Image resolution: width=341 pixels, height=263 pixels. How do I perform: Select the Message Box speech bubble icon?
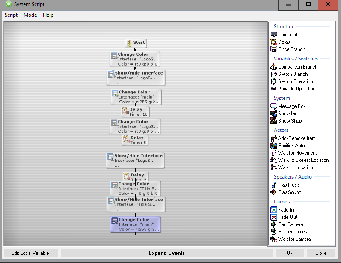point(273,106)
